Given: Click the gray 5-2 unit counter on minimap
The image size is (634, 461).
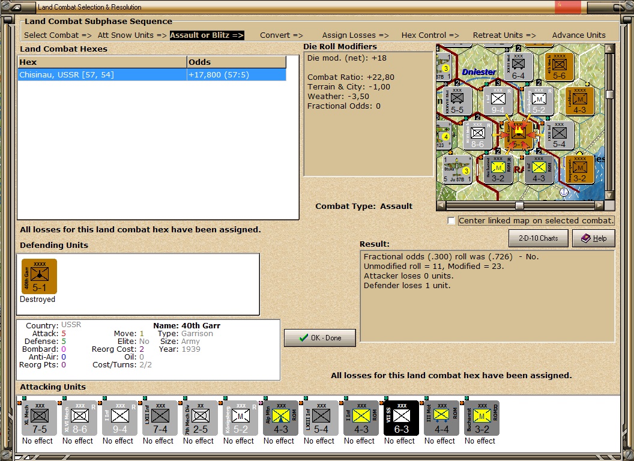Looking at the screenshot, I should pyautogui.click(x=539, y=101).
